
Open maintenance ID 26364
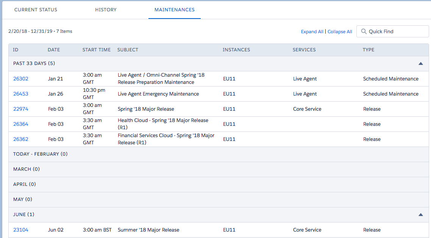click(20, 124)
